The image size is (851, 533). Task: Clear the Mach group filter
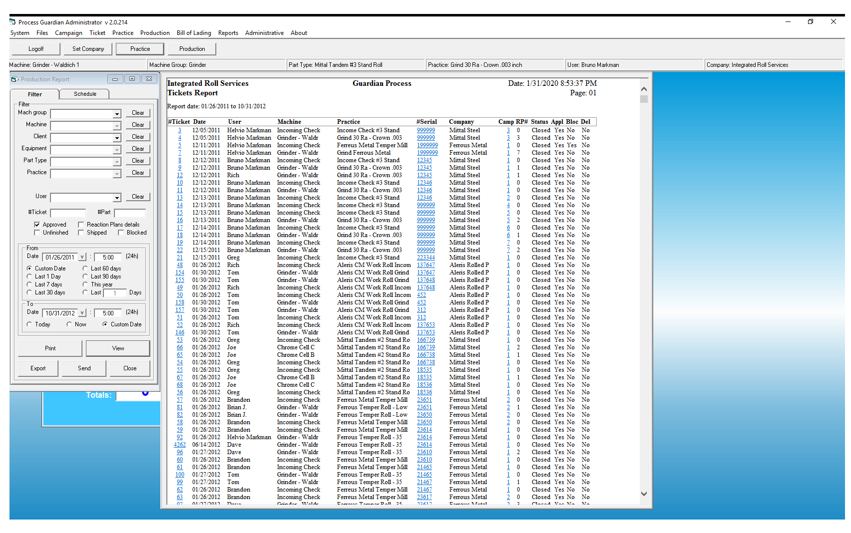(138, 113)
